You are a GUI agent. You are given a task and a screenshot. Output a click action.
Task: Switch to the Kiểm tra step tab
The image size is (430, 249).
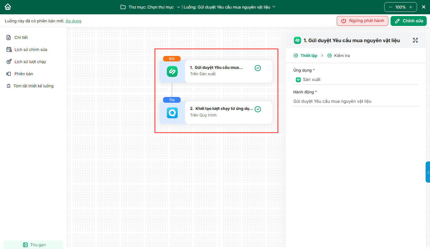pos(341,56)
